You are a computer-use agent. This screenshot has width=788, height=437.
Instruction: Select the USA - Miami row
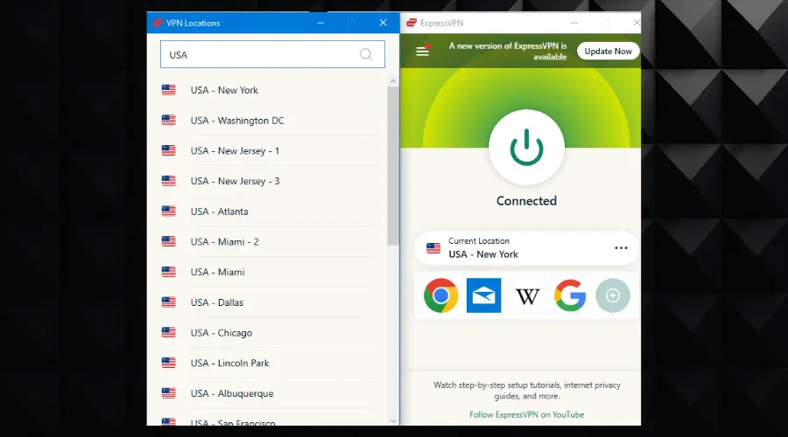pos(268,272)
